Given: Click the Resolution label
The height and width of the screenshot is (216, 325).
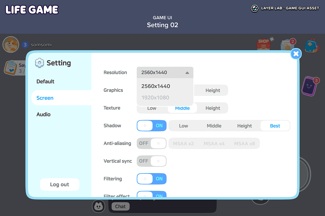Looking at the screenshot, I should point(115,72).
